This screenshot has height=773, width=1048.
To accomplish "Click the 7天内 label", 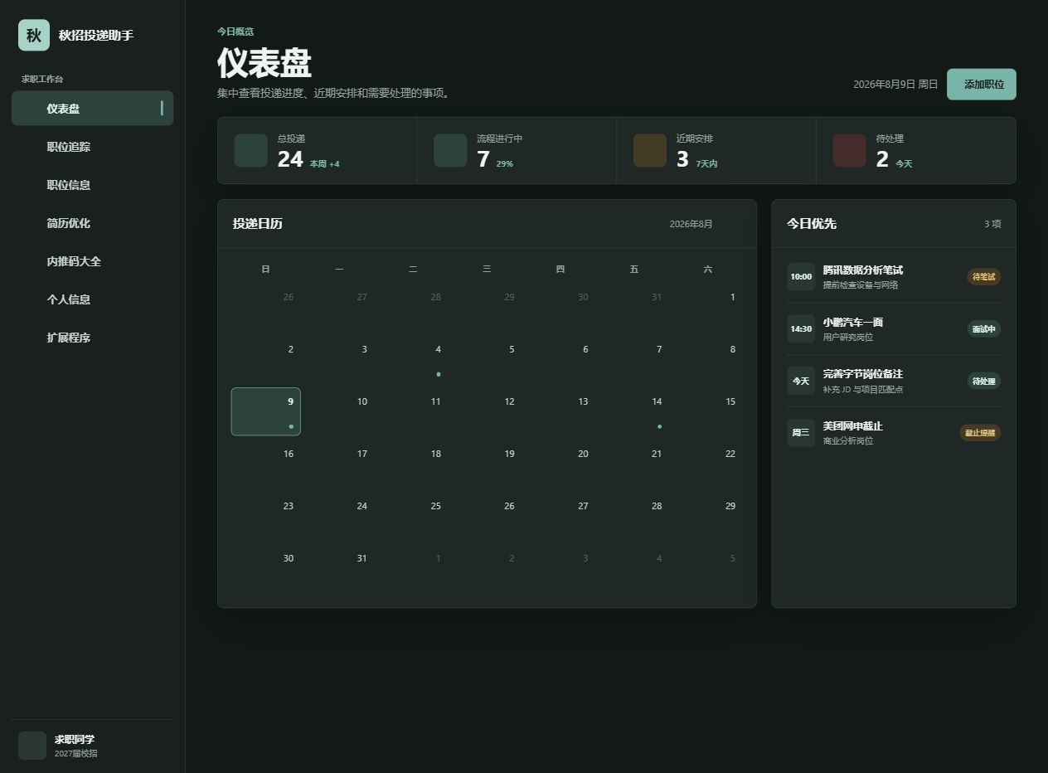I will (706, 164).
